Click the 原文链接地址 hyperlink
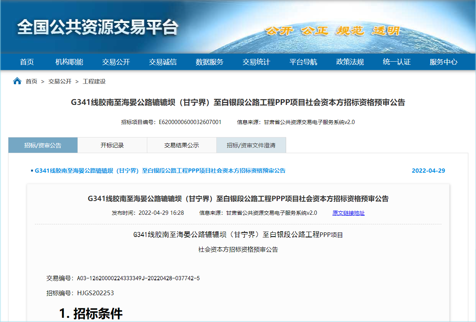 [x=348, y=213]
